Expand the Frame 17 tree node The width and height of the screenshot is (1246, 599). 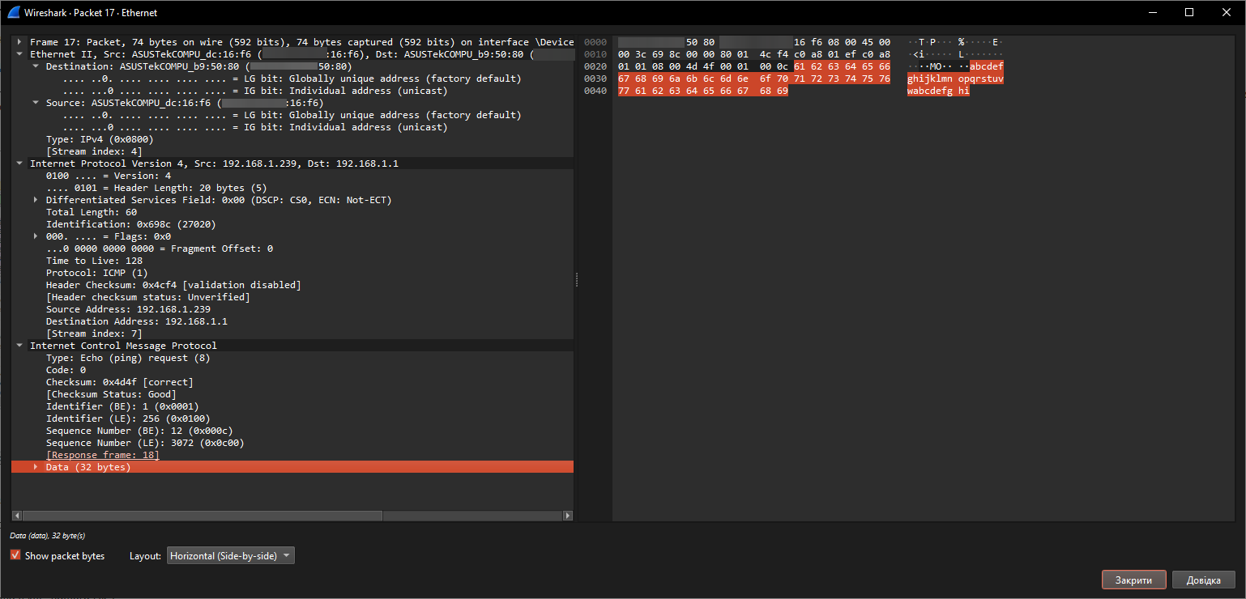pos(19,42)
